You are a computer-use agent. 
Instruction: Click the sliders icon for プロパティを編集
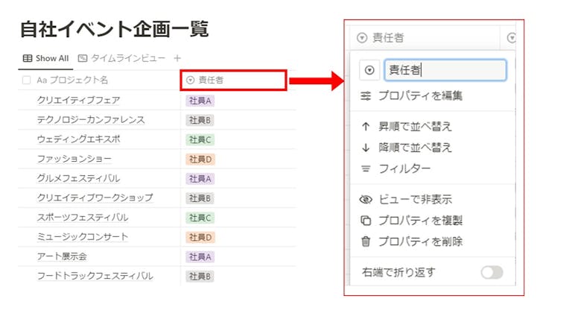pos(366,95)
